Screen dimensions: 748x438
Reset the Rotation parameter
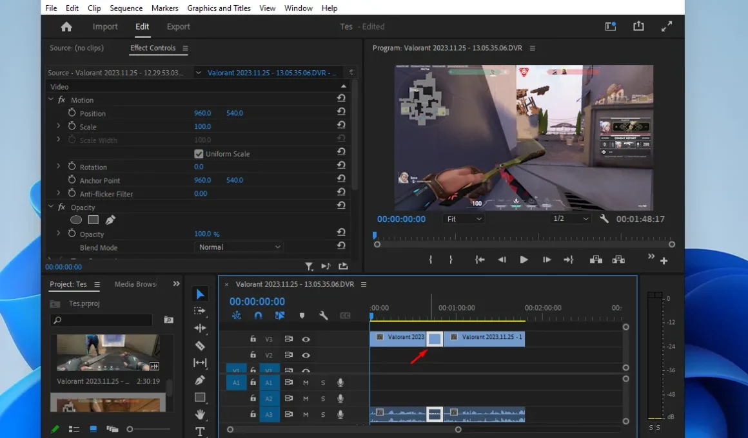(341, 166)
